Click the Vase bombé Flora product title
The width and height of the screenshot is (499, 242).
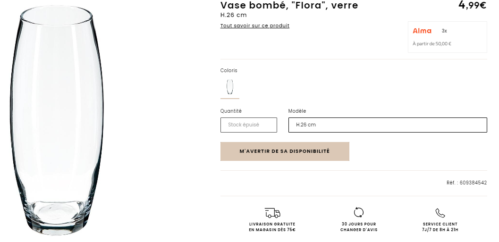pyautogui.click(x=289, y=5)
